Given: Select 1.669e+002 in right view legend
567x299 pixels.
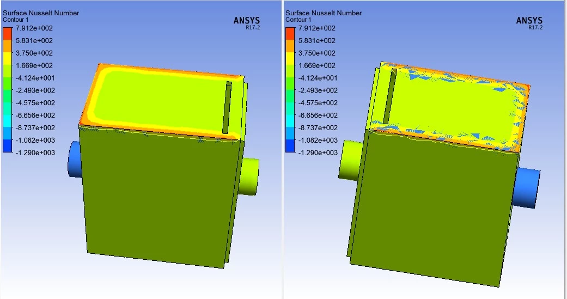Looking at the screenshot, I should 317,65.
